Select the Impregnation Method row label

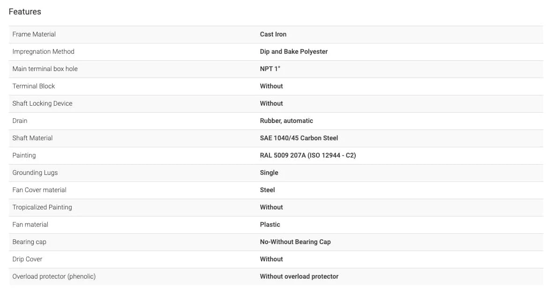pos(44,51)
